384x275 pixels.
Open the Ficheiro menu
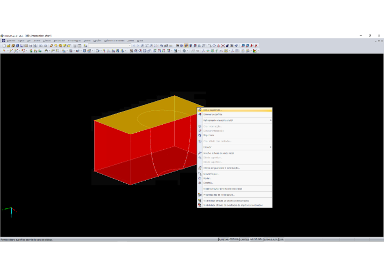coord(11,40)
